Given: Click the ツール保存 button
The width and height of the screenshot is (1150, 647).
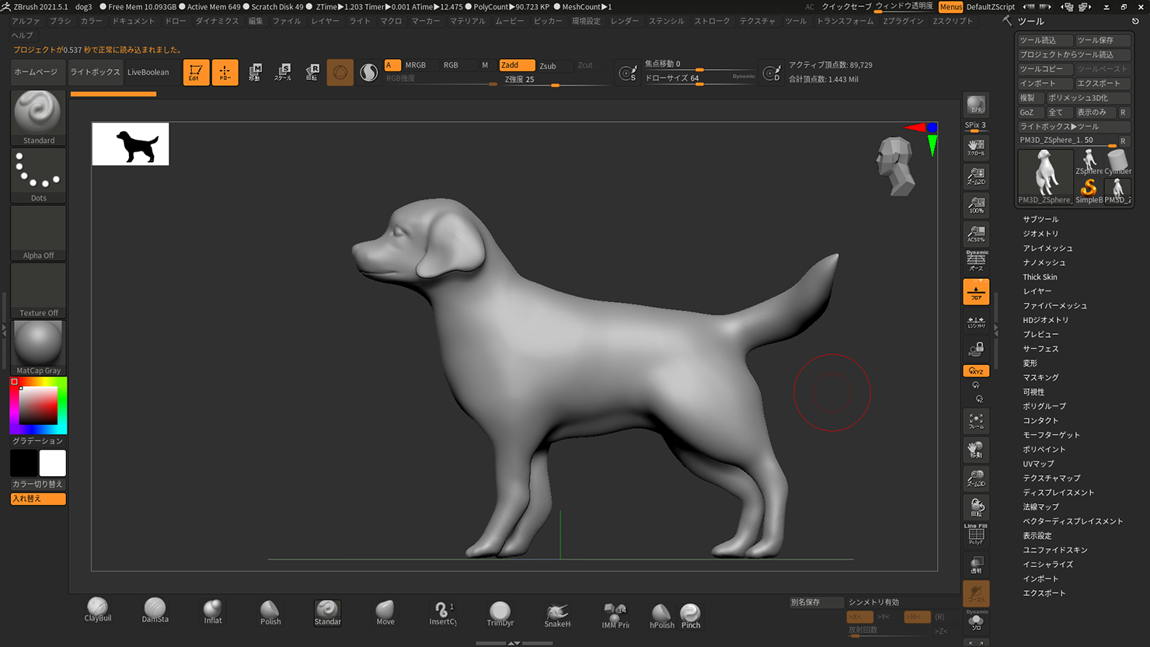Looking at the screenshot, I should pos(1102,40).
